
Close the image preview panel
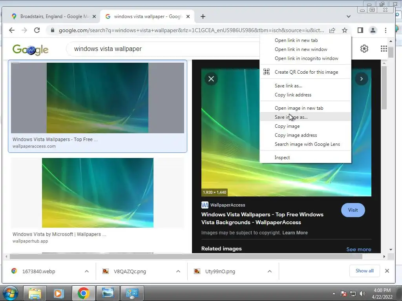pyautogui.click(x=211, y=79)
